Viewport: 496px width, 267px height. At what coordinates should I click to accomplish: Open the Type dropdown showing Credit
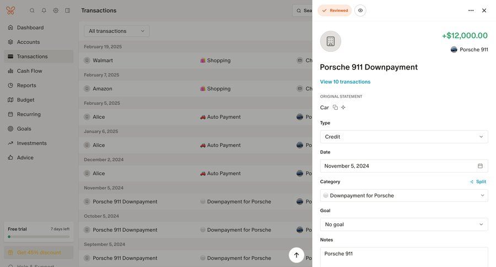[404, 137]
